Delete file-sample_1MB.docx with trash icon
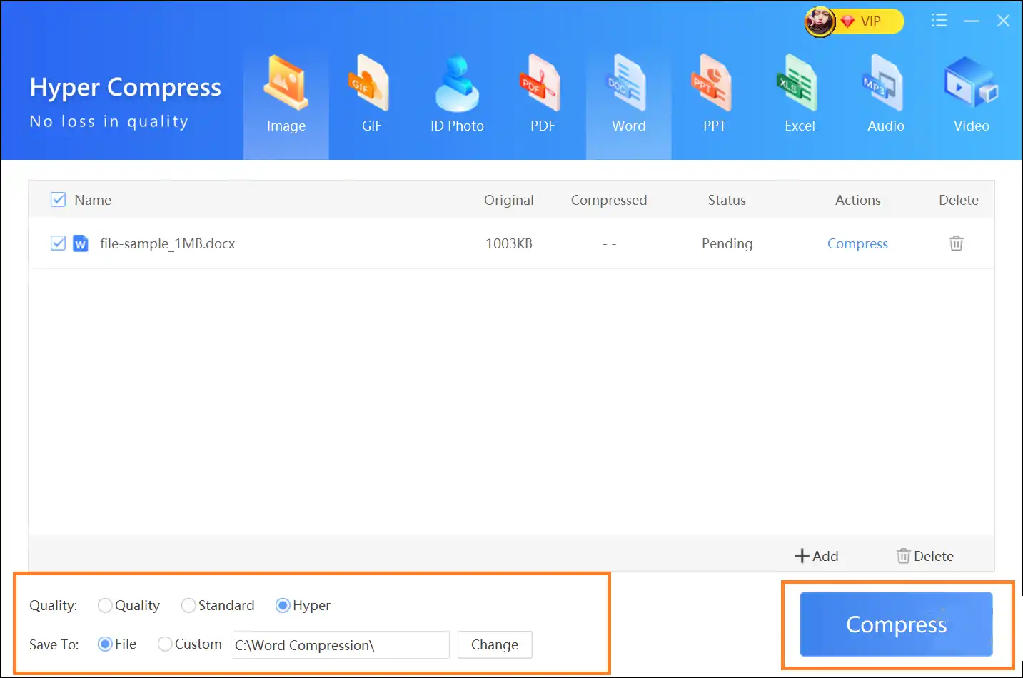1023x678 pixels. pyautogui.click(x=956, y=243)
